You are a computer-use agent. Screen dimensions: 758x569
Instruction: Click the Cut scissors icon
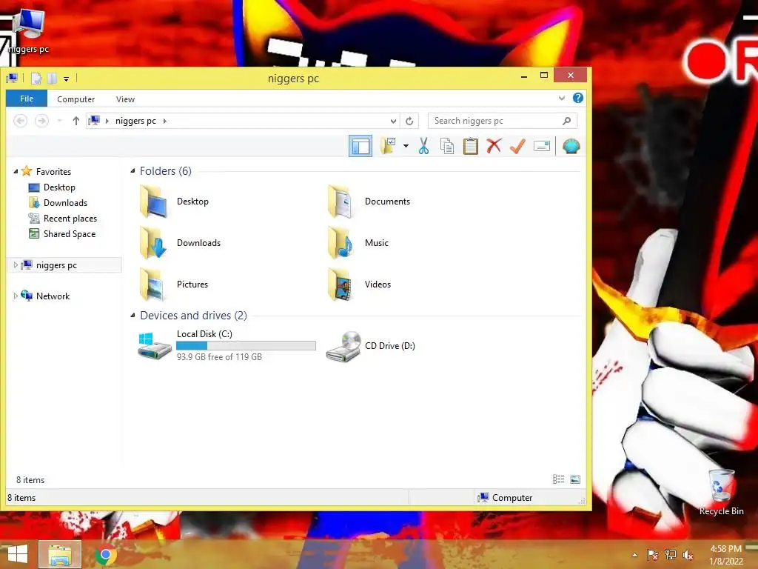423,146
